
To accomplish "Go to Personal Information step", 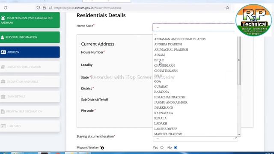I will click(30, 37).
